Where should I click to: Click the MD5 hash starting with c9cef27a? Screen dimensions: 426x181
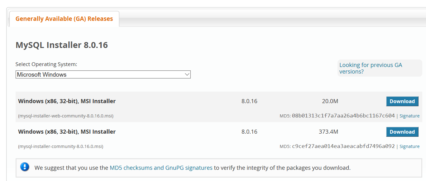(x=343, y=146)
